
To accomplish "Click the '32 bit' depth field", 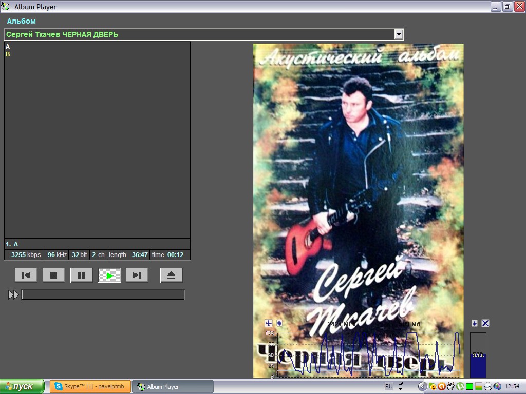I will [x=80, y=255].
